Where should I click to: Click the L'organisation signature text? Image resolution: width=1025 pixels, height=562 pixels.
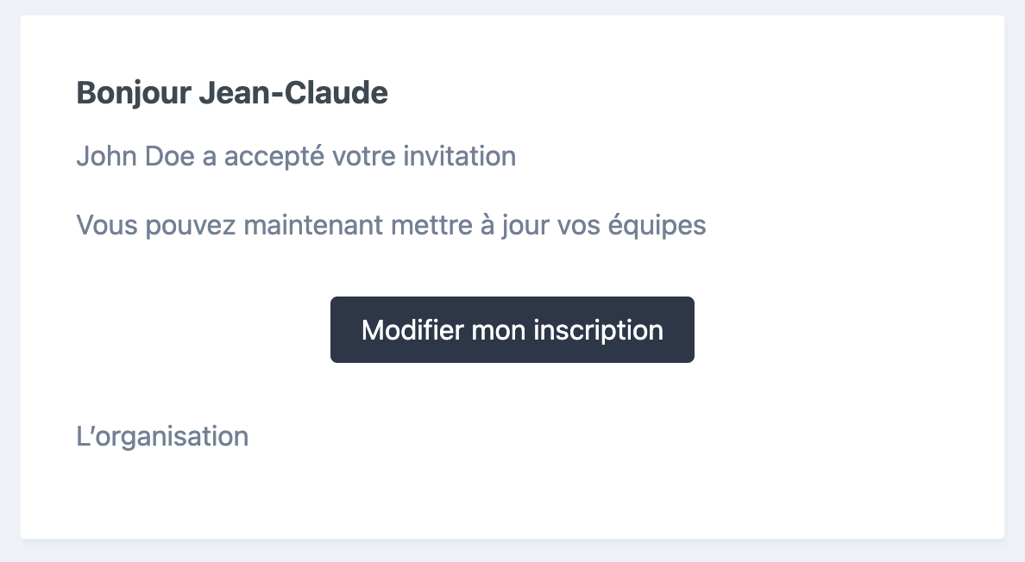point(162,436)
